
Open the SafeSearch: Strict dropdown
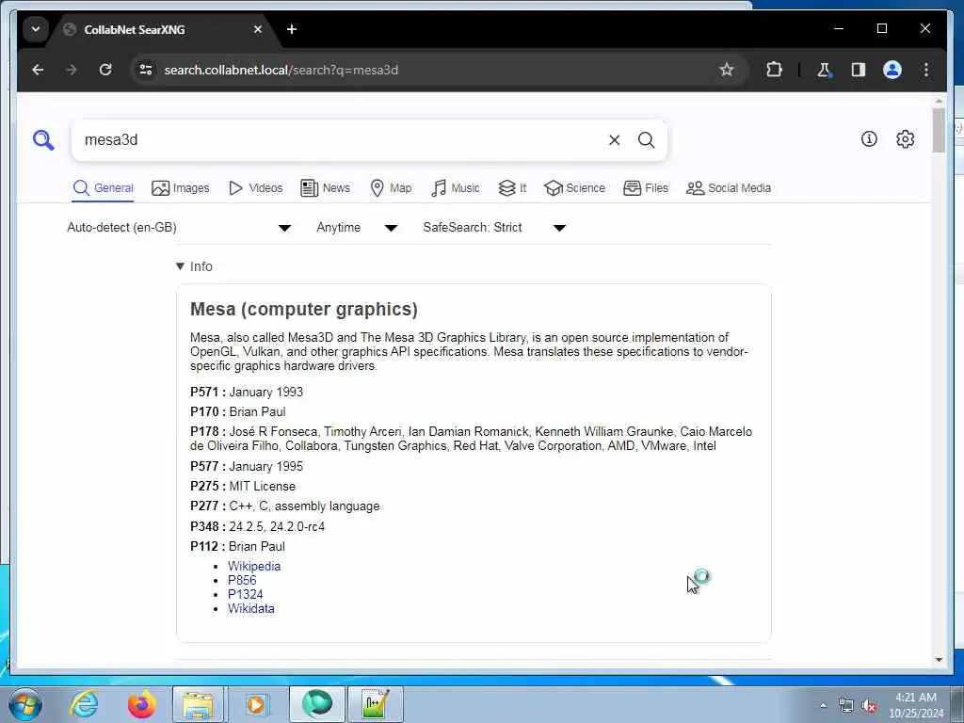[494, 228]
